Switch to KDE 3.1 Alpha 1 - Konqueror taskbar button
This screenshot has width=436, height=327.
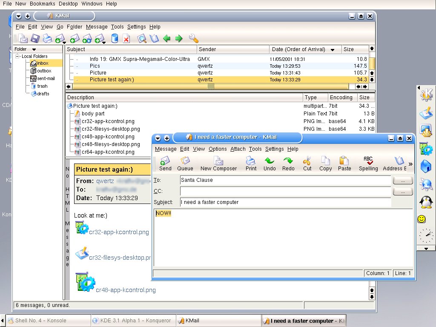[133, 321]
